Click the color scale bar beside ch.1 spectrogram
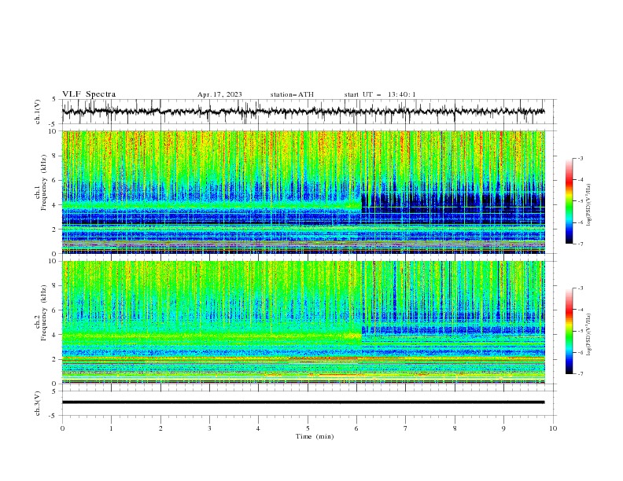 pos(570,201)
